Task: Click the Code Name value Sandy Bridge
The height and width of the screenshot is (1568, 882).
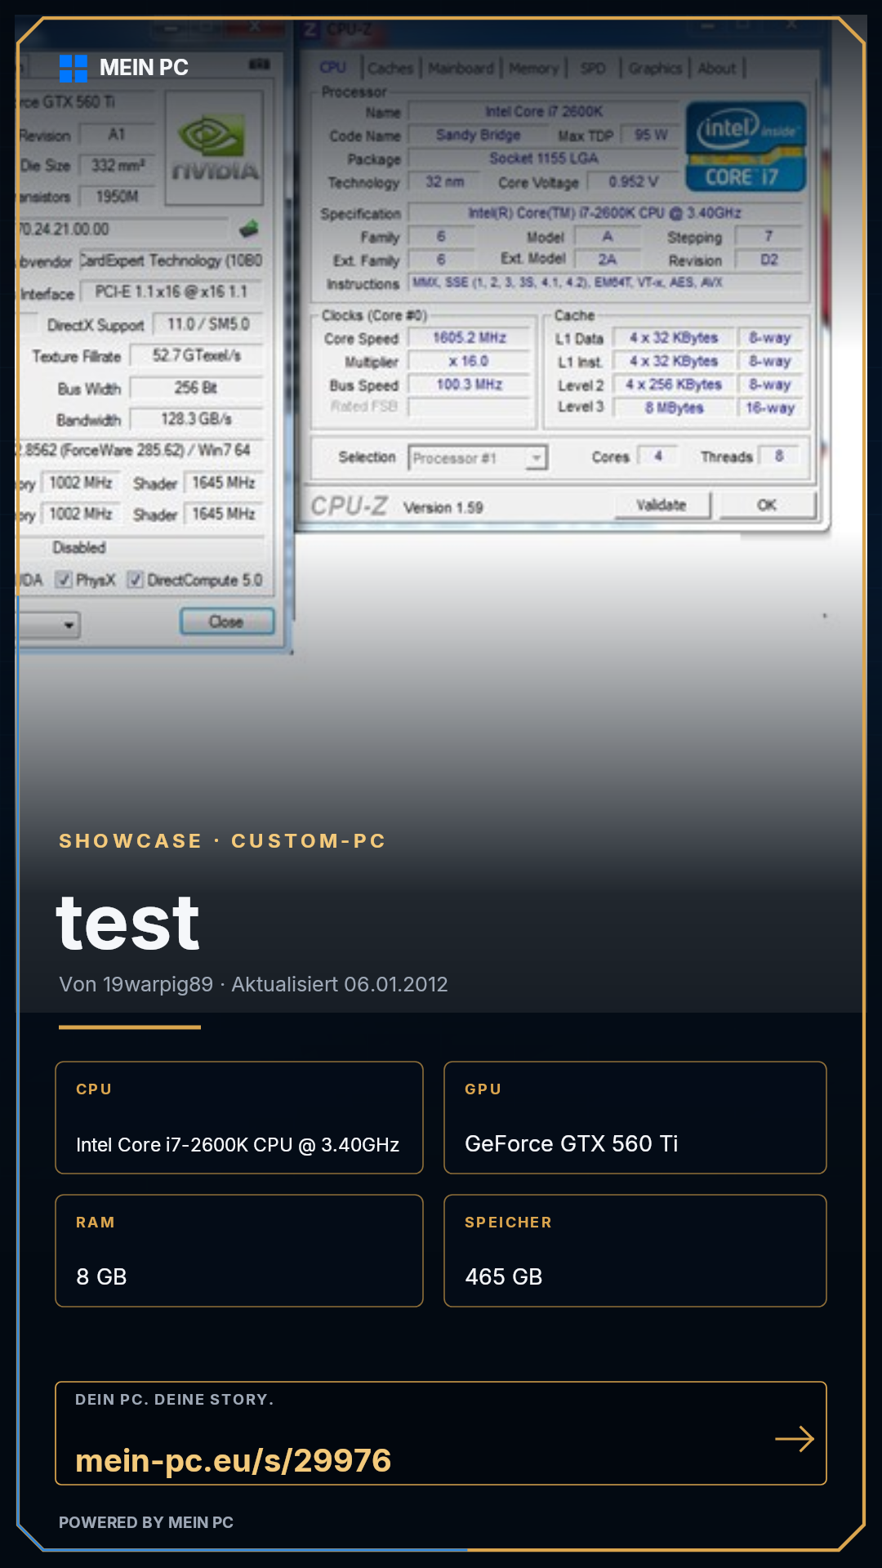Action: tap(478, 135)
